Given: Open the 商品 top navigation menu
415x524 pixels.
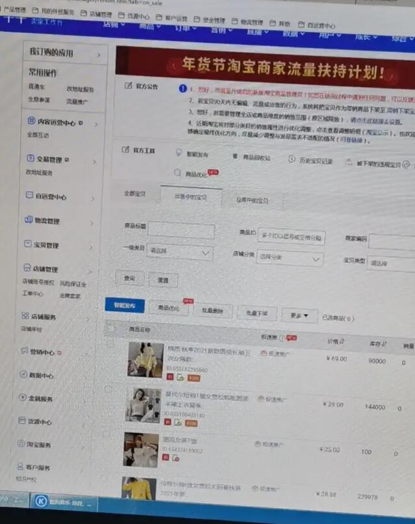Looking at the screenshot, I should (150, 27).
